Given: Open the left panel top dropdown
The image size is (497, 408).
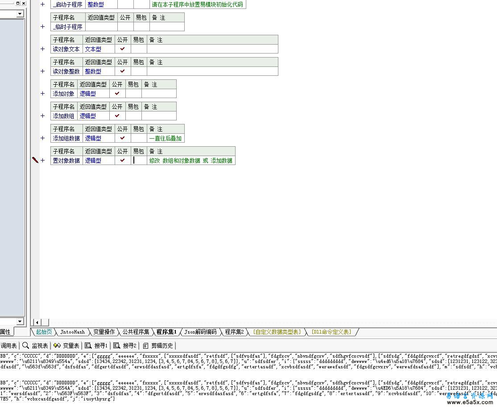Looking at the screenshot, I should [20, 14].
